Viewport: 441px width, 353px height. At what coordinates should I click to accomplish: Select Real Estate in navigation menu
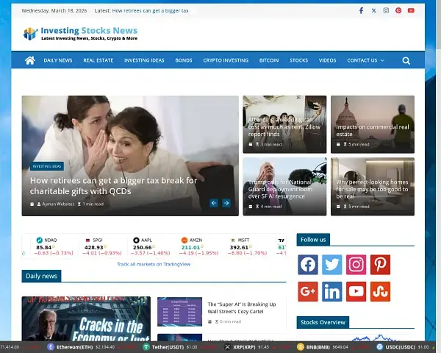(x=98, y=60)
